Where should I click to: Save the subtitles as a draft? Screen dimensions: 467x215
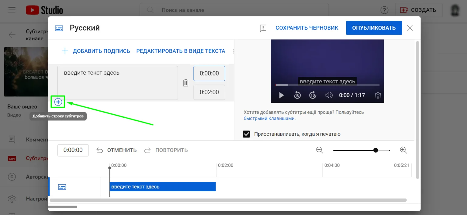coord(307,28)
